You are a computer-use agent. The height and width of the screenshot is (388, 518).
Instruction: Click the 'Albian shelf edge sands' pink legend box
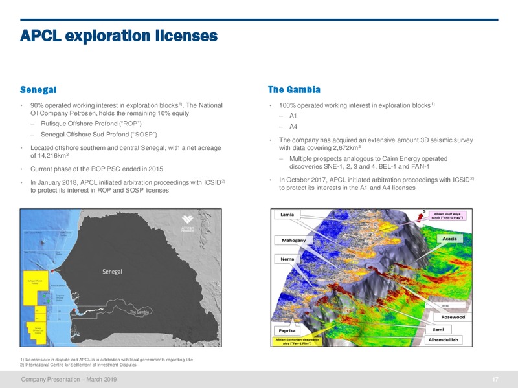click(x=448, y=216)
